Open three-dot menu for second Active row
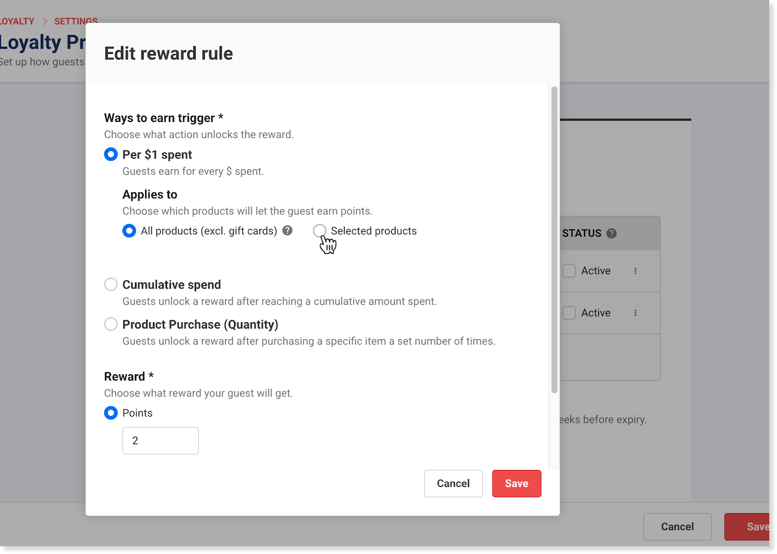 coord(635,313)
